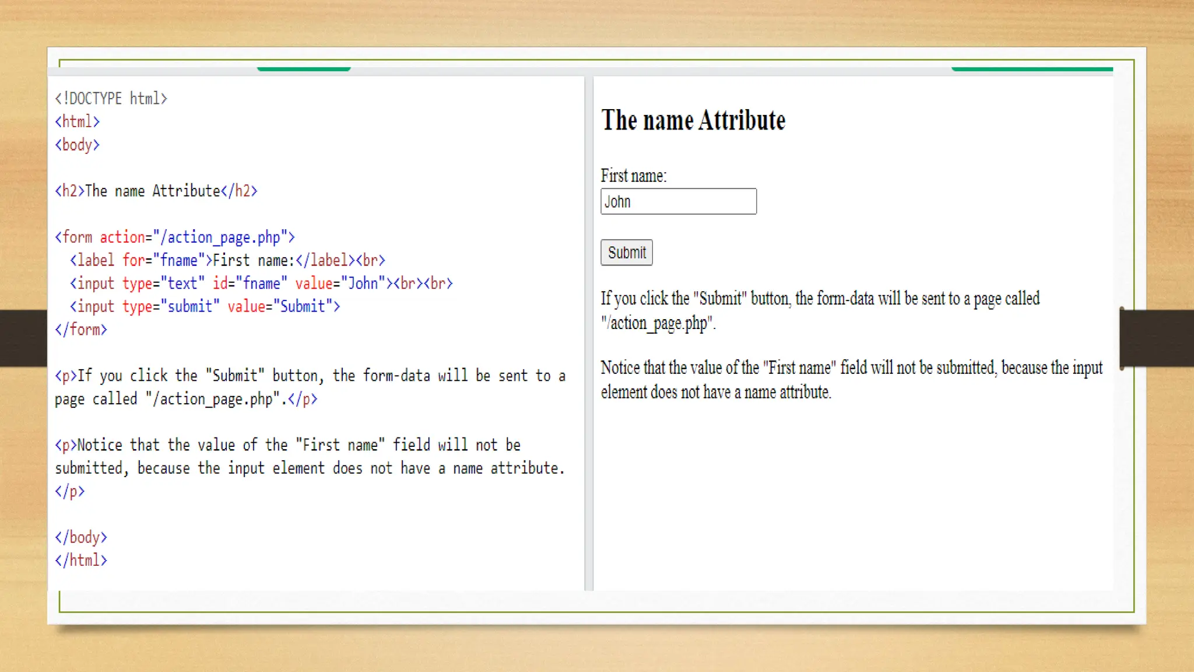This screenshot has height=672, width=1194.
Task: Click the label for="fname" code line
Action: tap(227, 260)
